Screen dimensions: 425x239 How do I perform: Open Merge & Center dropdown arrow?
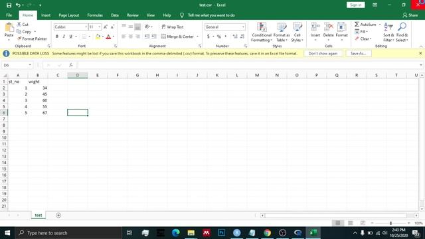pos(198,37)
